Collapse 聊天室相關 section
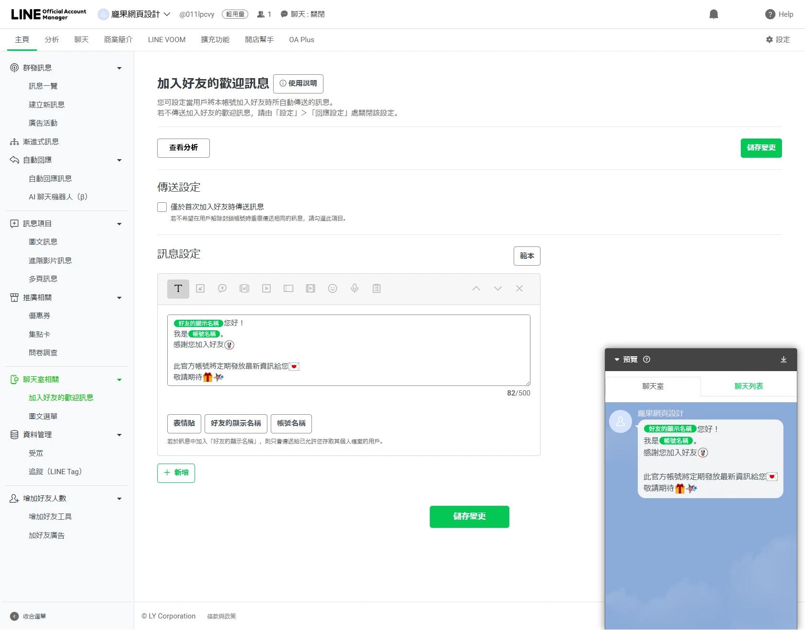 coord(119,380)
